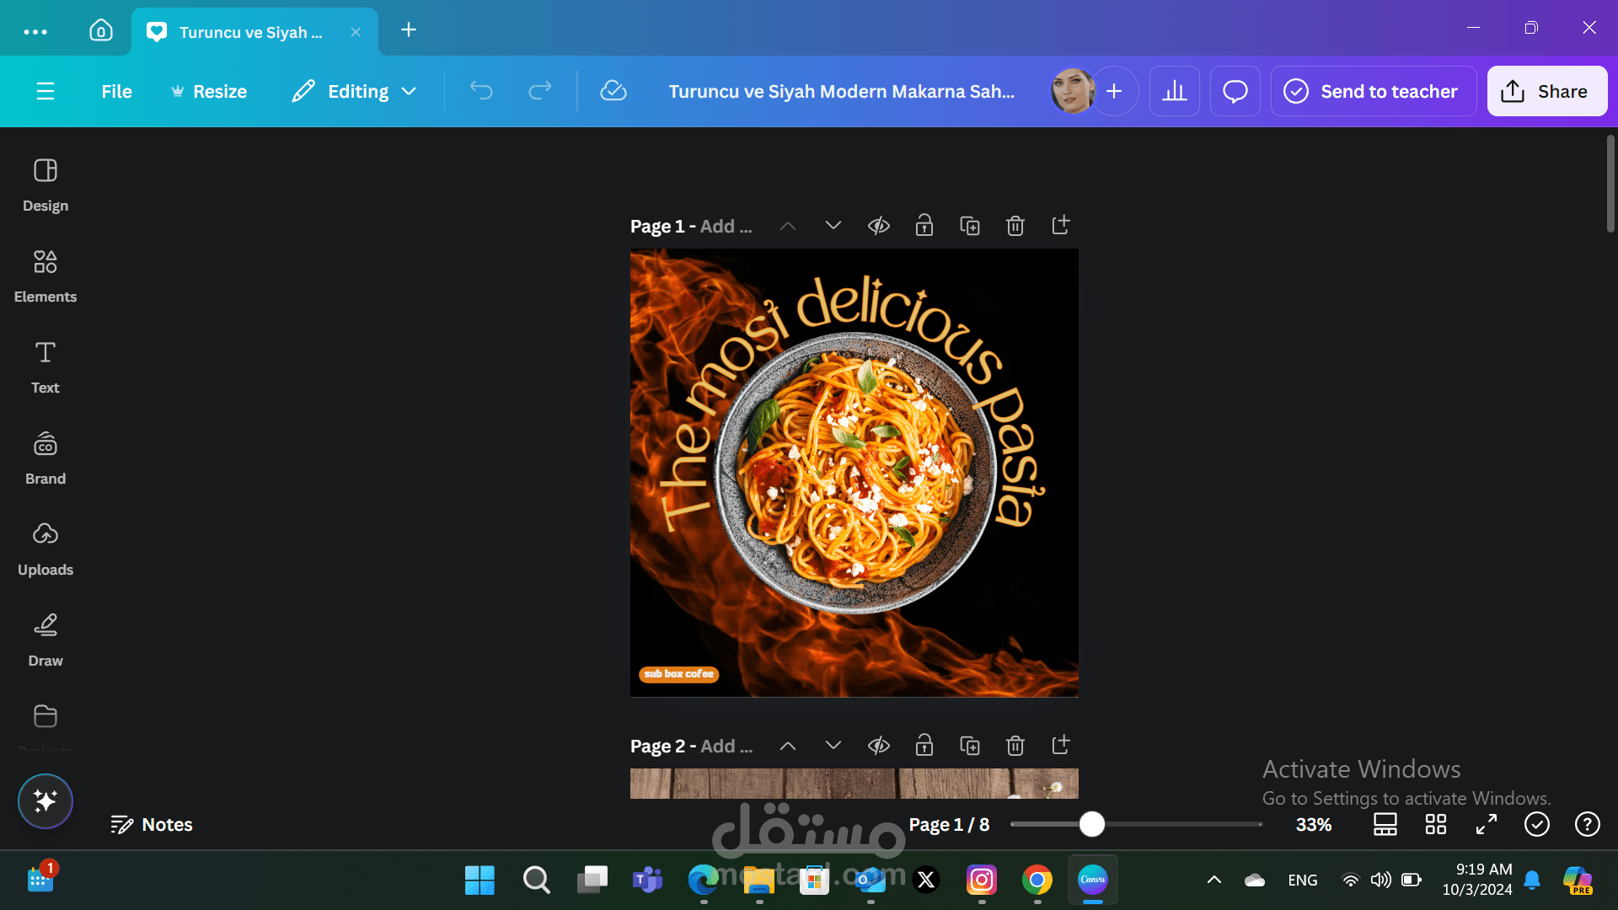Move Page 2 up with chevron

click(x=787, y=746)
